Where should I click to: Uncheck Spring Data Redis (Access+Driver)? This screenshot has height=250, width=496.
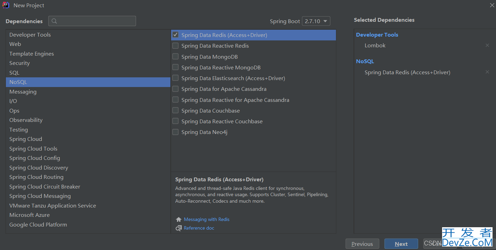pyautogui.click(x=176, y=35)
